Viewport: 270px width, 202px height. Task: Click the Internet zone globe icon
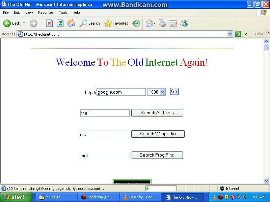pyautogui.click(x=222, y=189)
